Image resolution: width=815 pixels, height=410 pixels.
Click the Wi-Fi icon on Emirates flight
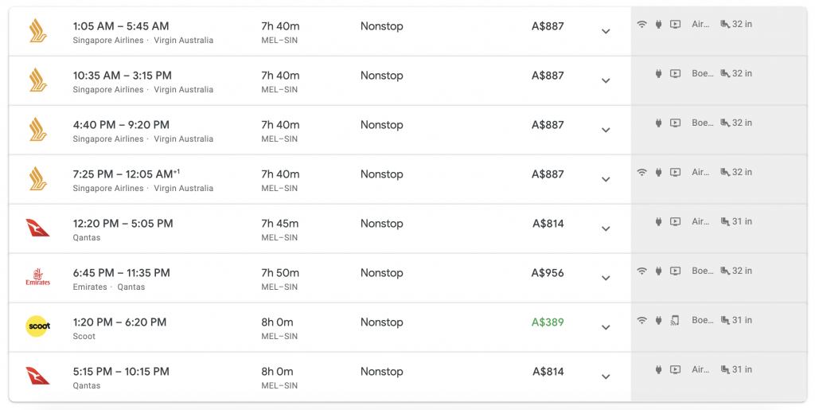pyautogui.click(x=642, y=271)
